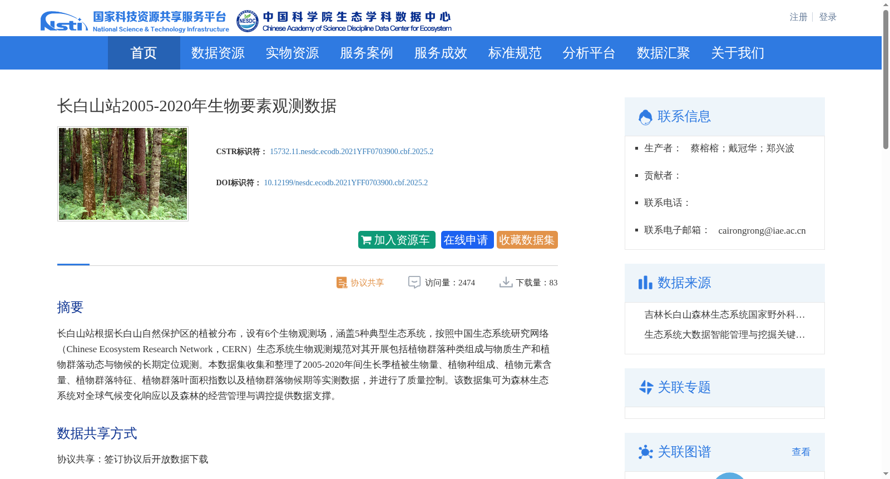890x479 pixels.
Task: Click the NESDC round logo
Action: pyautogui.click(x=247, y=21)
